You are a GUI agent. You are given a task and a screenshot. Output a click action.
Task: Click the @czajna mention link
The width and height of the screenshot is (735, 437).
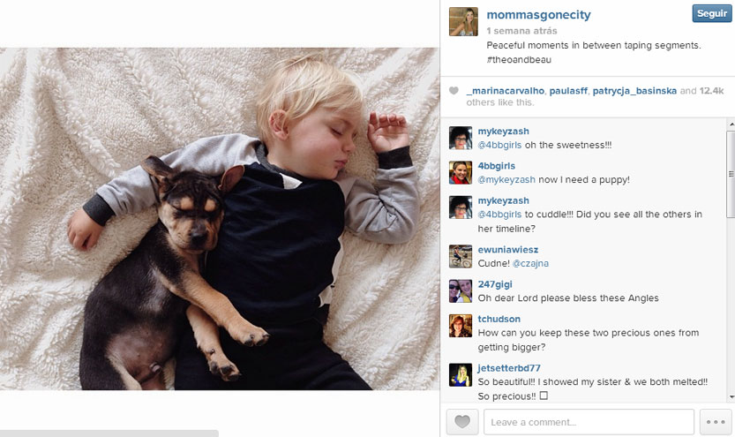click(530, 263)
